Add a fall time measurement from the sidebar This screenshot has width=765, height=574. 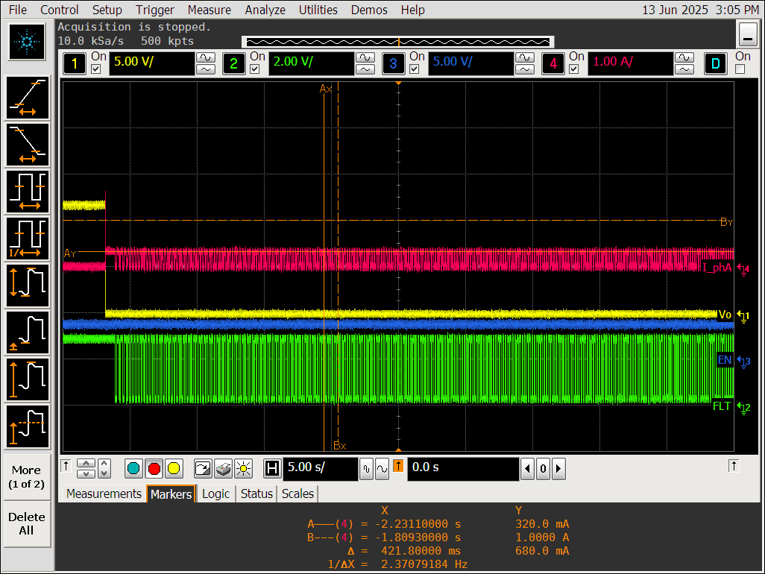(28, 145)
